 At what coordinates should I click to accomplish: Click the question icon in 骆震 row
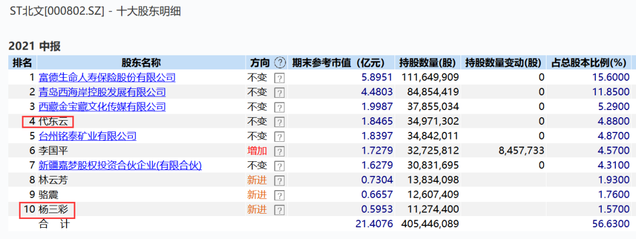pyautogui.click(x=279, y=195)
